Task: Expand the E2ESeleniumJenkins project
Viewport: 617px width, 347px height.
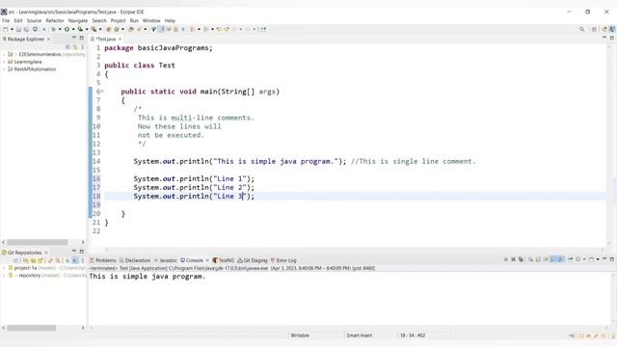Action: (4, 54)
